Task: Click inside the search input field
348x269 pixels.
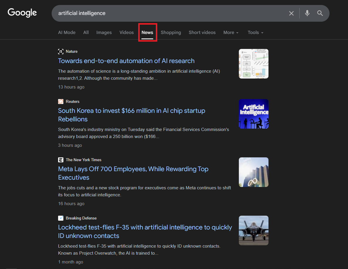Action: point(147,13)
